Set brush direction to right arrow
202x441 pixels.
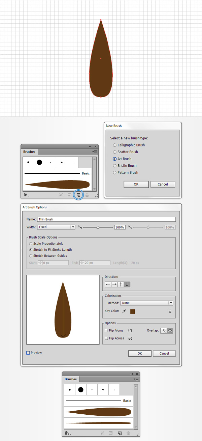(x=114, y=284)
